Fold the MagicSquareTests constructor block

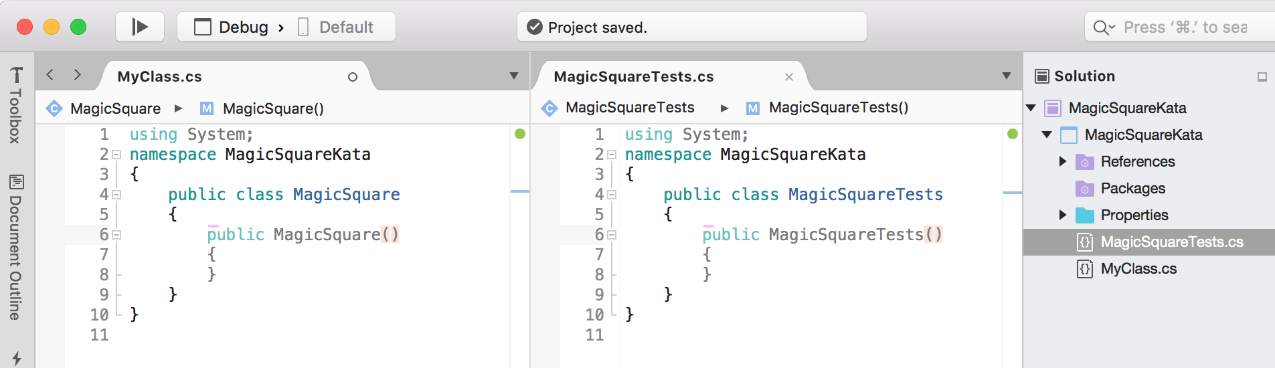pyautogui.click(x=612, y=235)
